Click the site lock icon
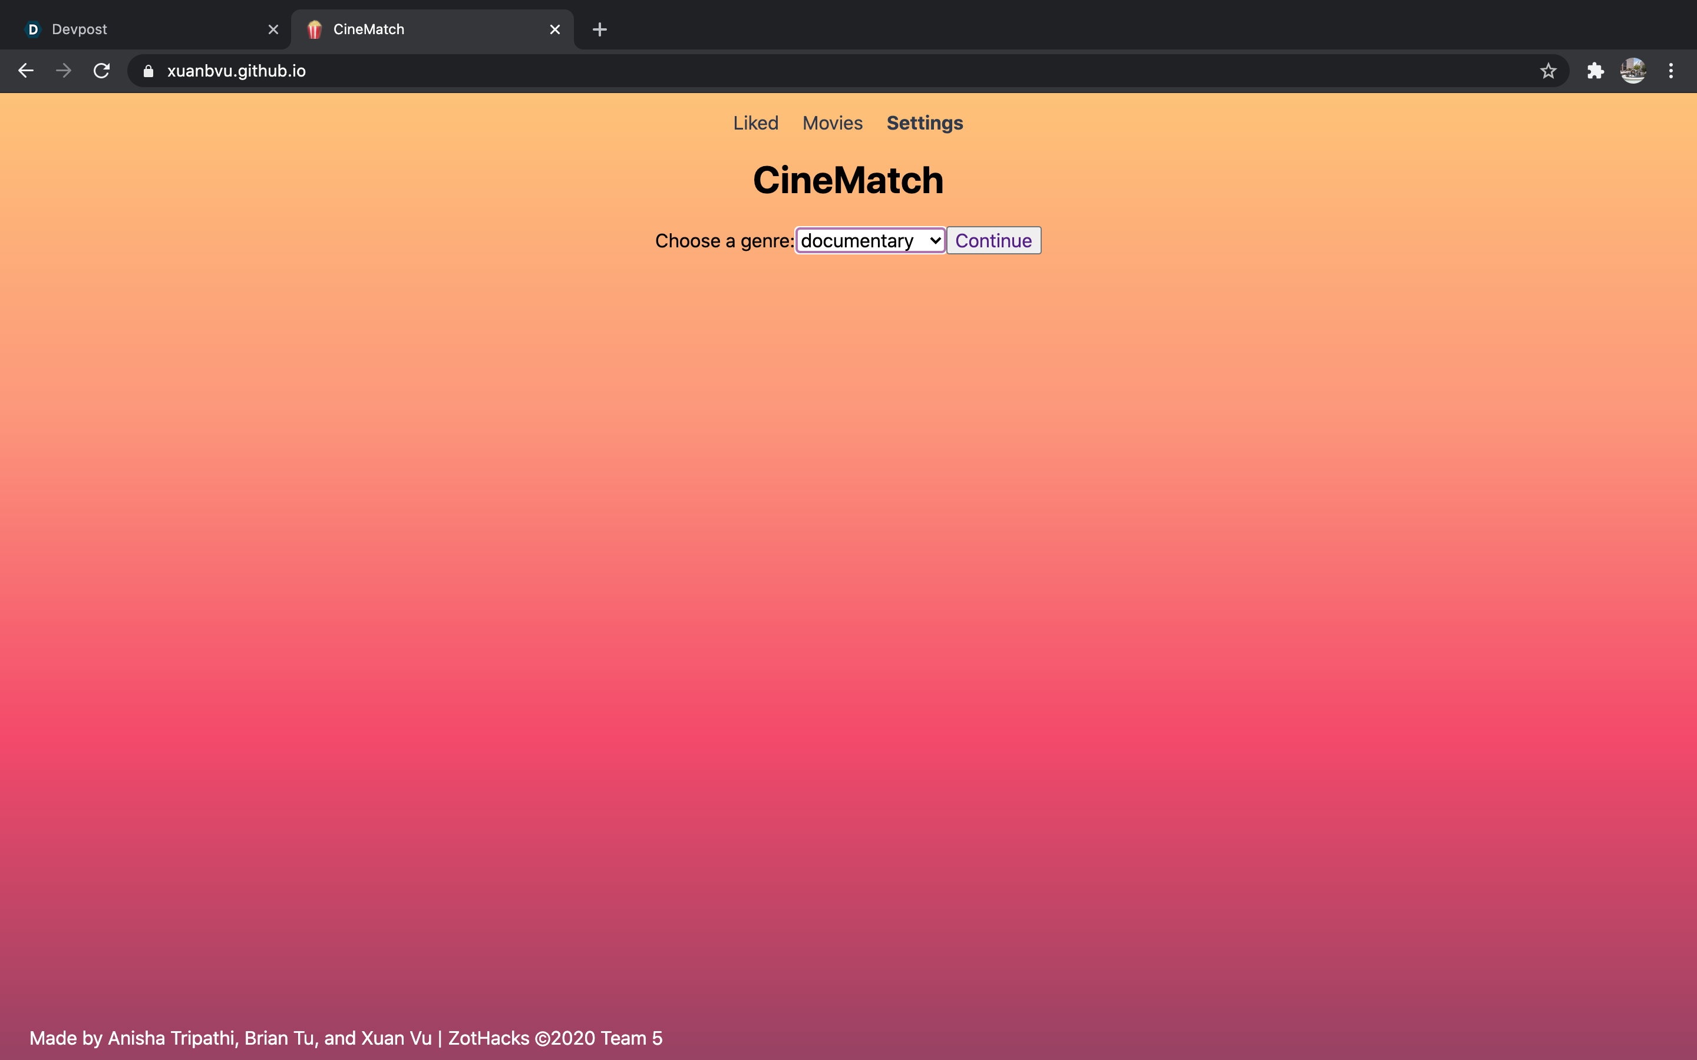This screenshot has width=1697, height=1060. (148, 71)
